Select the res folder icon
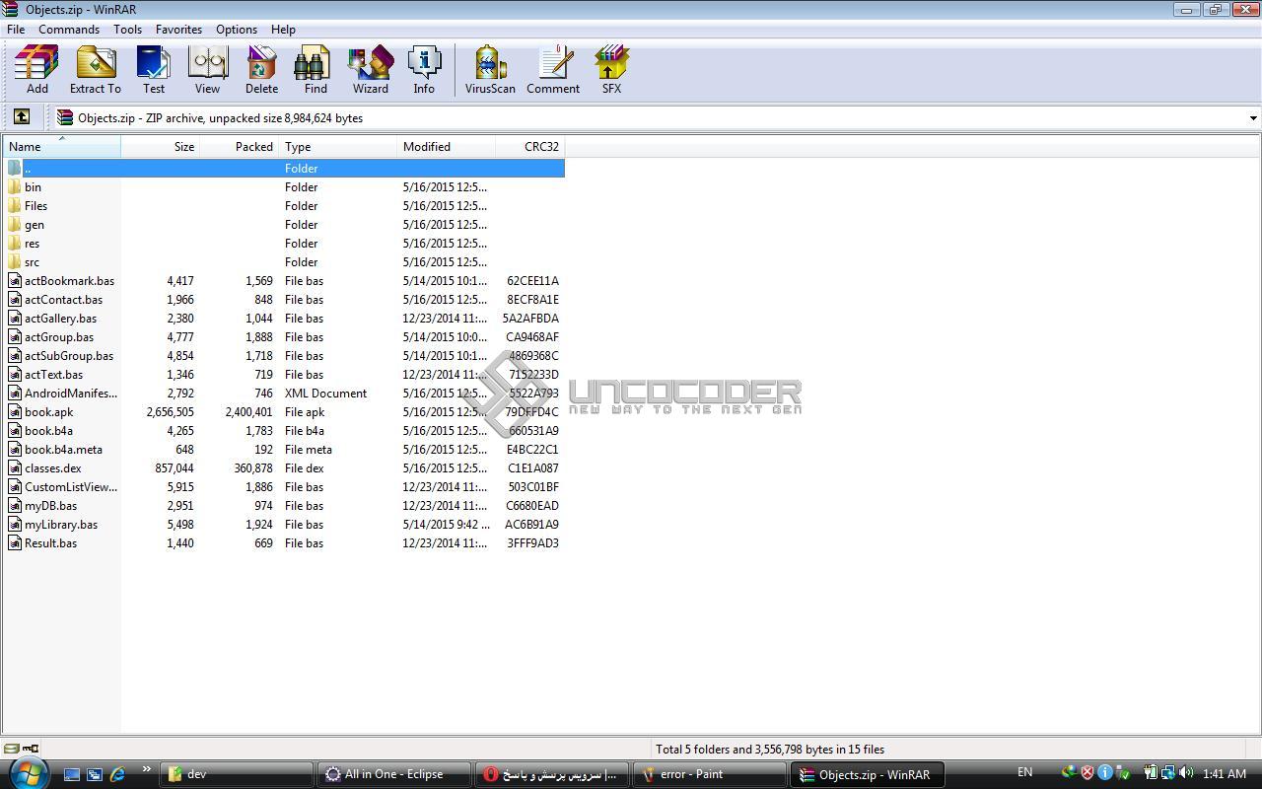Screen dimensions: 1262x789 [x=15, y=243]
